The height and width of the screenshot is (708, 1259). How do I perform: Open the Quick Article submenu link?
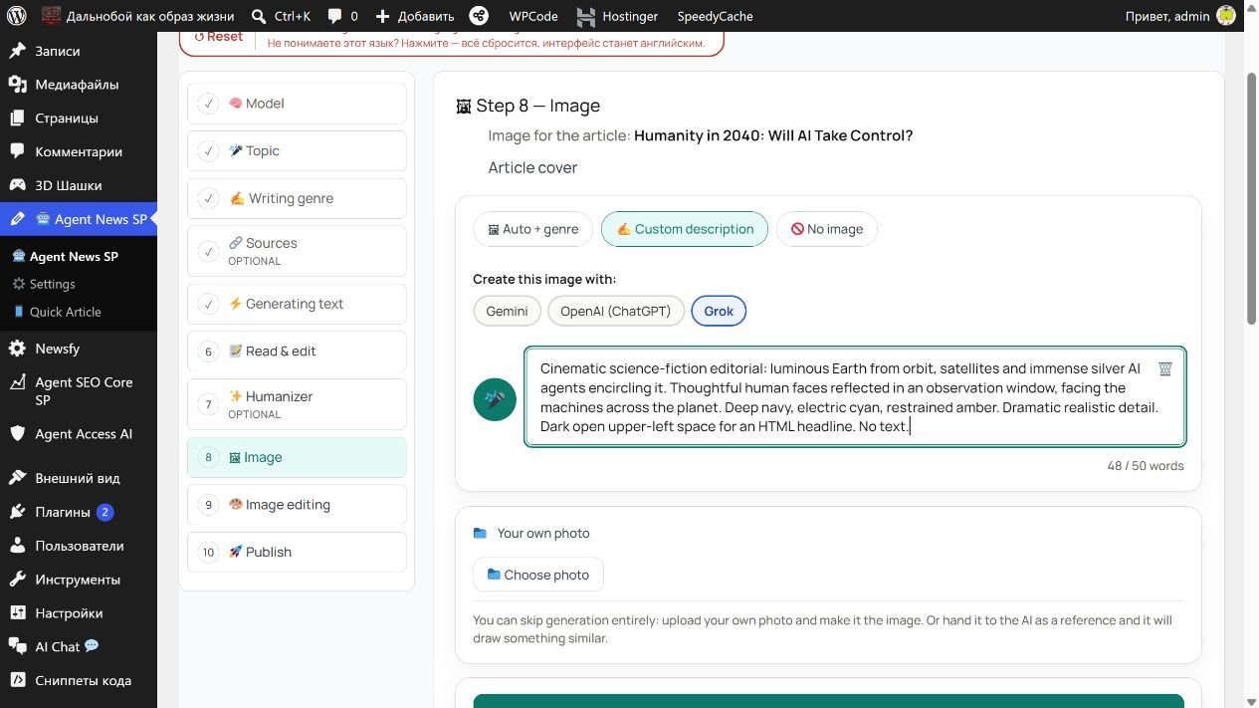point(65,312)
